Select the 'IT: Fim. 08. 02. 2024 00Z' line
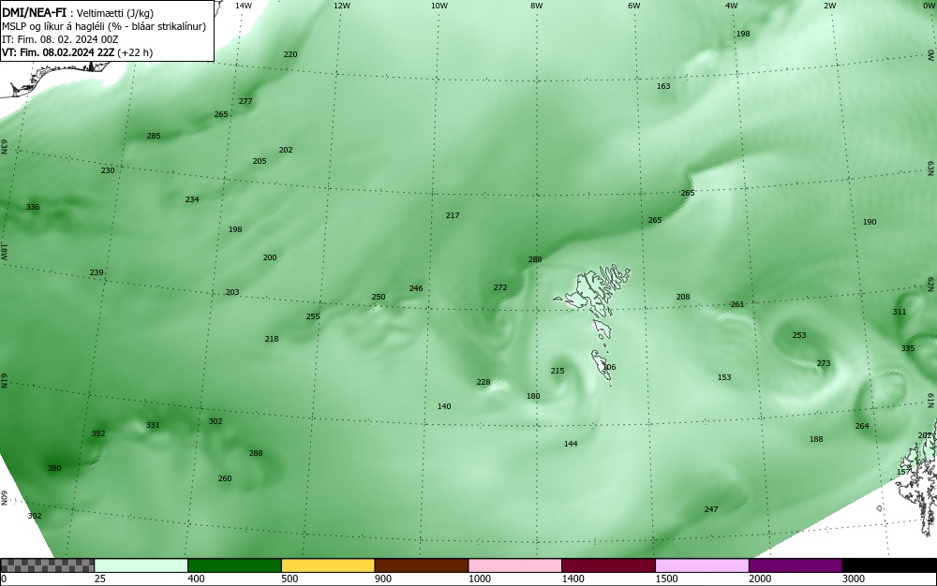937x586 pixels. tap(60, 39)
